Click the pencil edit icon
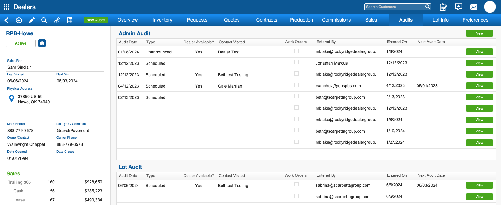Image resolution: width=501 pixels, height=205 pixels. click(31, 20)
